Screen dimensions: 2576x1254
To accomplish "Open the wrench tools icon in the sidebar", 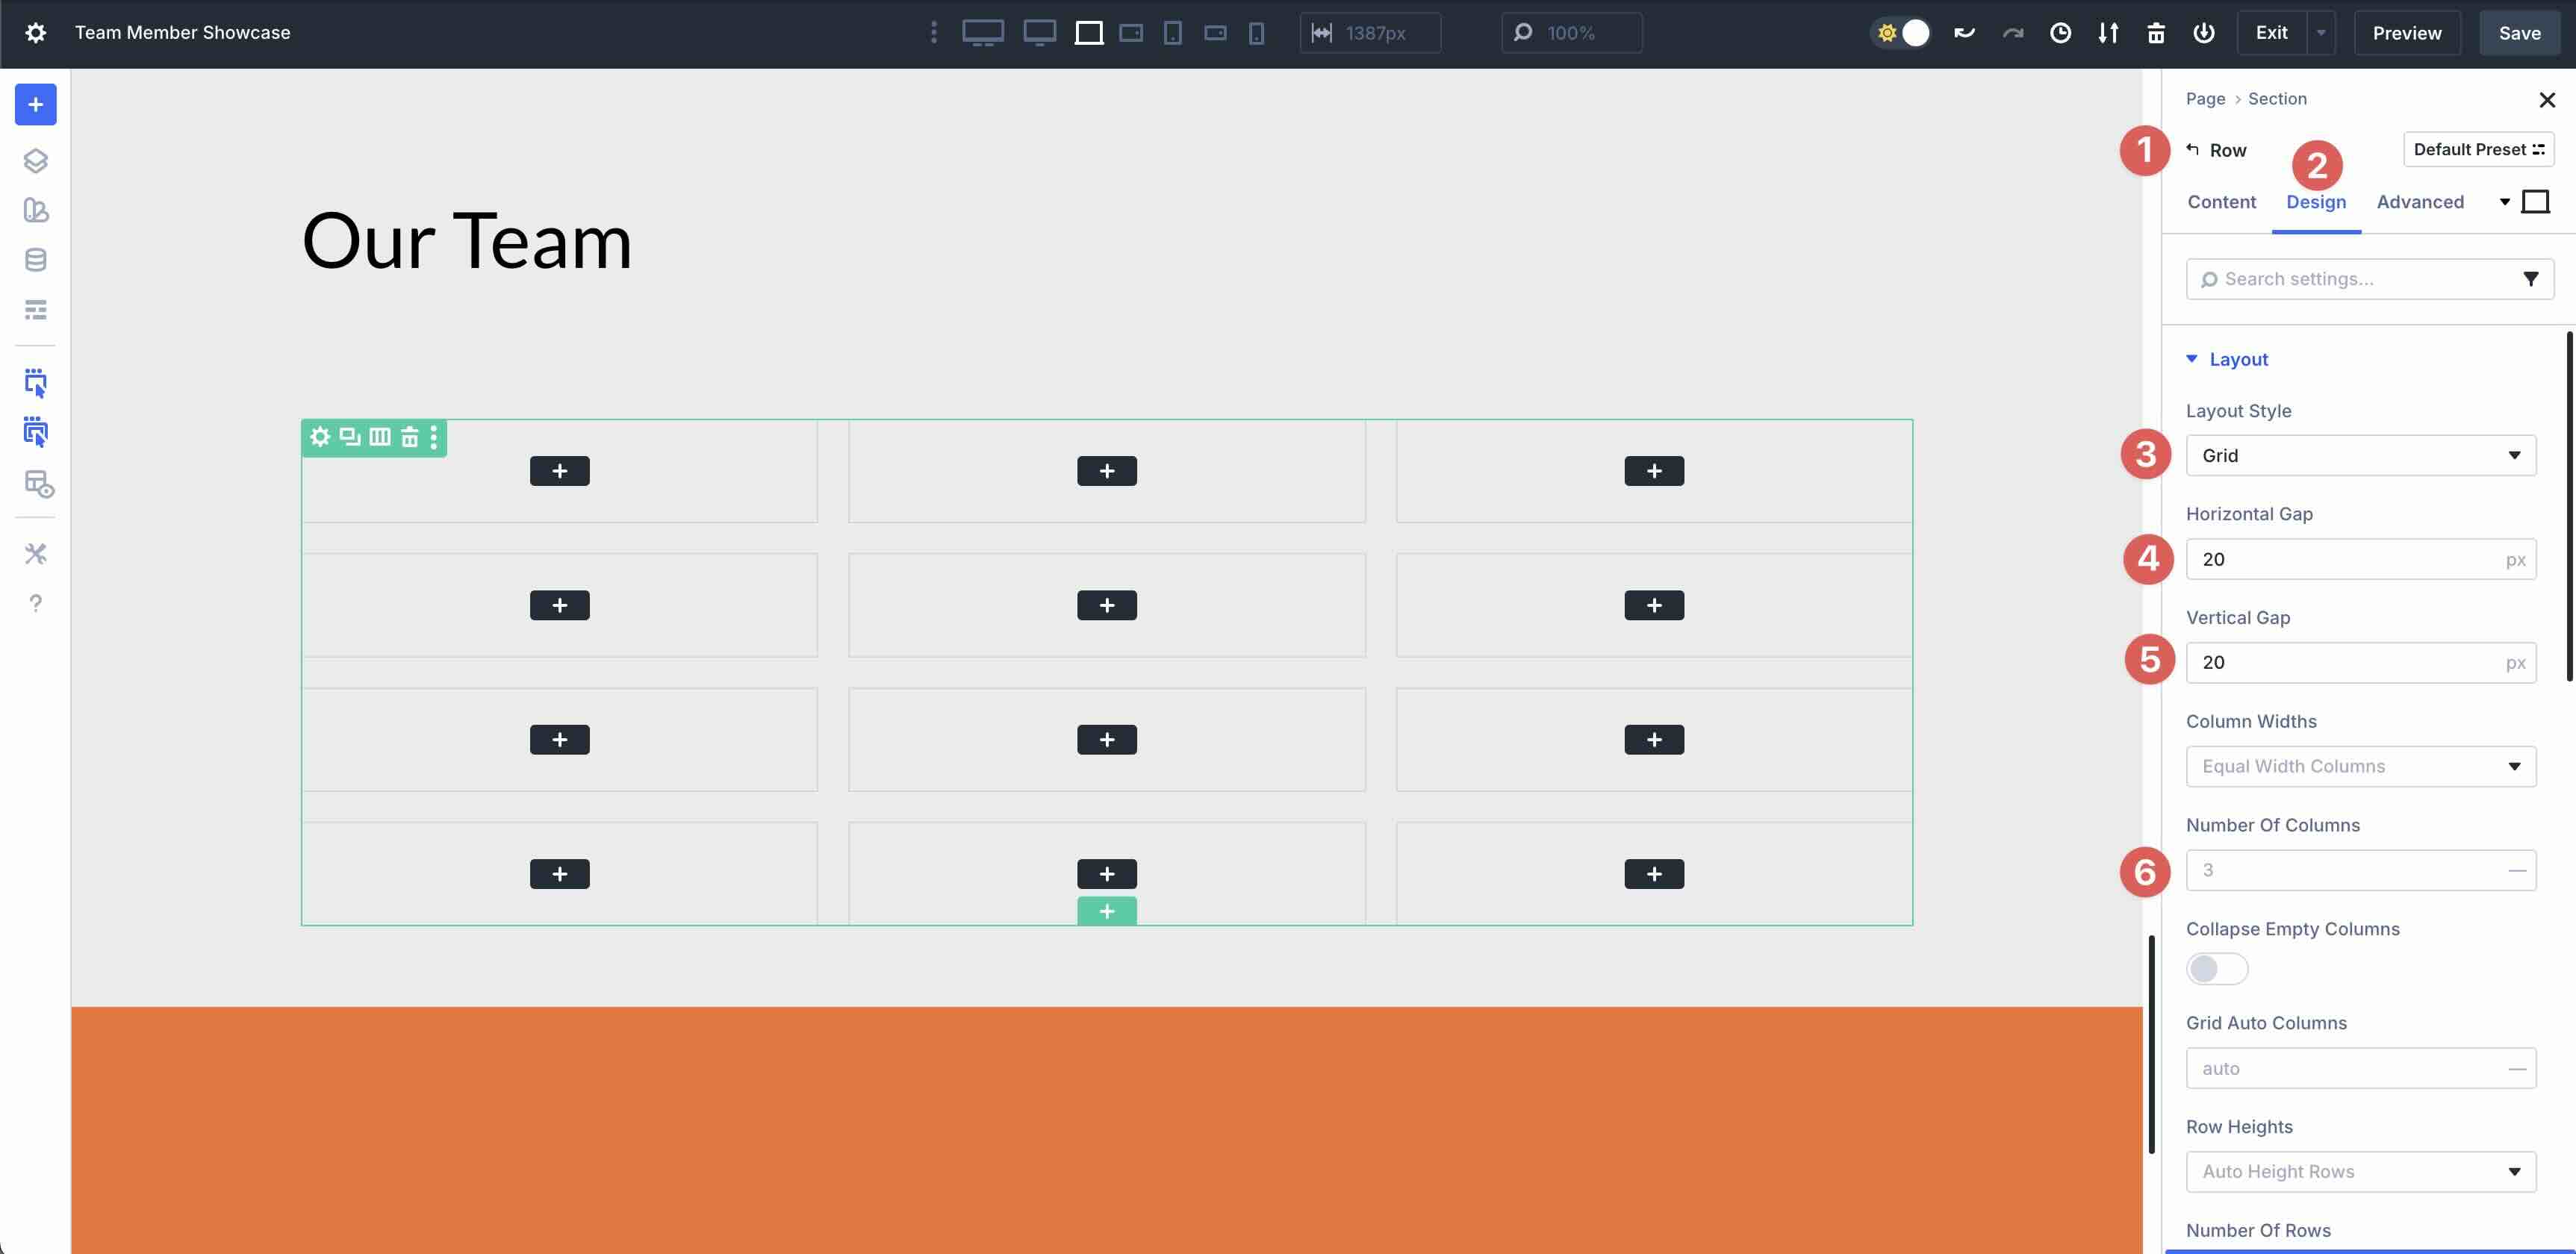I will (x=35, y=553).
